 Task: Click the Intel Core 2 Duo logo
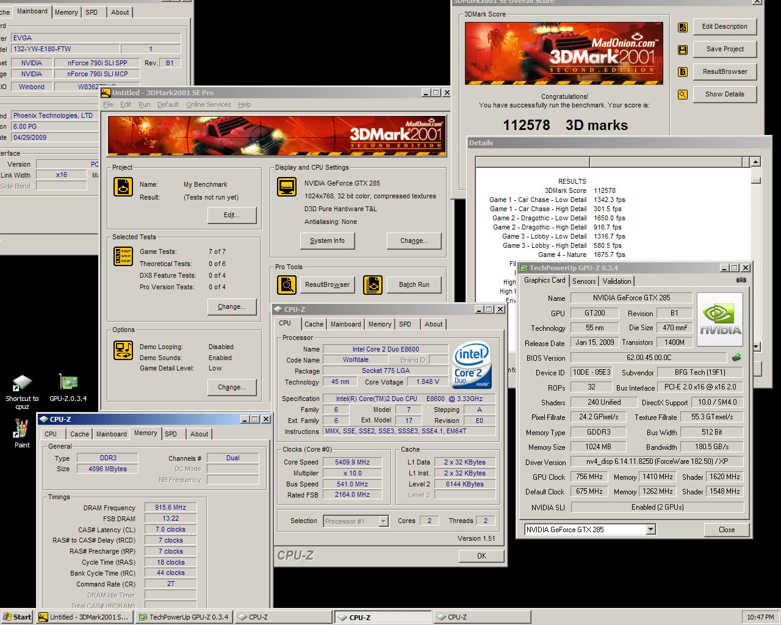point(472,366)
